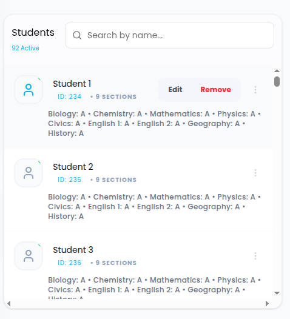Click the Student 3 avatar icon
Image resolution: width=290 pixels, height=319 pixels.
tap(29, 256)
